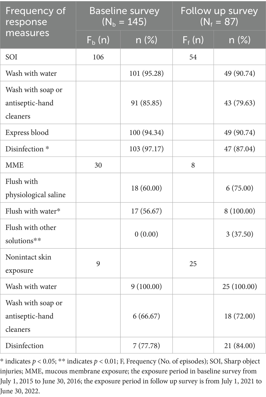Image resolution: width=266 pixels, height=397 pixels.
Task: Click the cell containing 106
Action: (x=98, y=57)
